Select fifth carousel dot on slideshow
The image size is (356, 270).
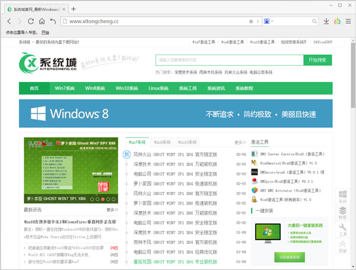(x=113, y=199)
